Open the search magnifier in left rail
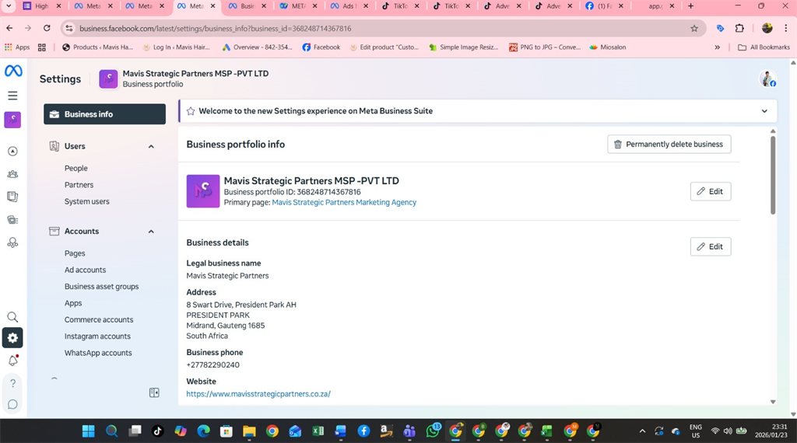The height and width of the screenshot is (443, 797). pos(12,317)
